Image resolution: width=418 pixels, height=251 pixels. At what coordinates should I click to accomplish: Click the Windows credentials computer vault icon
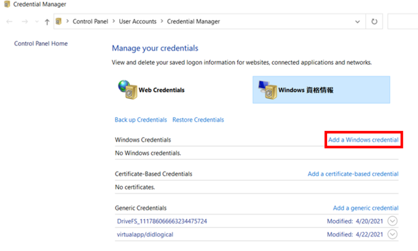click(x=268, y=90)
